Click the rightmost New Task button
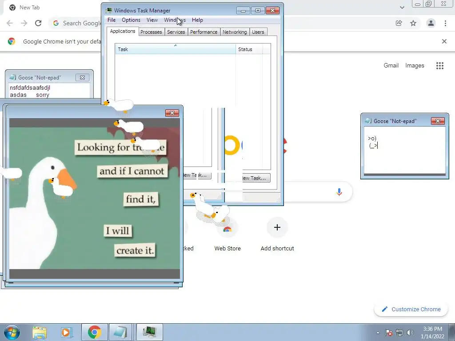The width and height of the screenshot is (455, 341). tap(255, 178)
